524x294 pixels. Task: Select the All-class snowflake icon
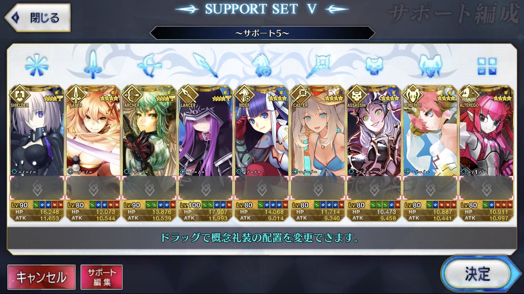pos(37,65)
